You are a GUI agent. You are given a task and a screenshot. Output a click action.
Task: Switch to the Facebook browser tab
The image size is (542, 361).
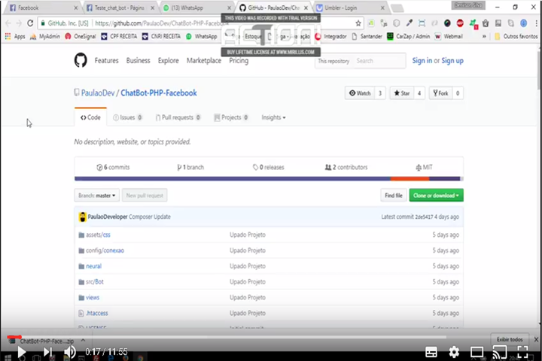tap(43, 8)
